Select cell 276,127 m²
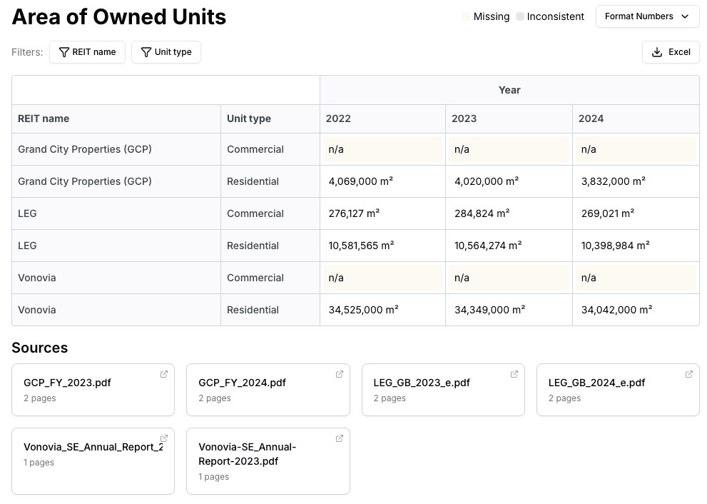 click(383, 213)
